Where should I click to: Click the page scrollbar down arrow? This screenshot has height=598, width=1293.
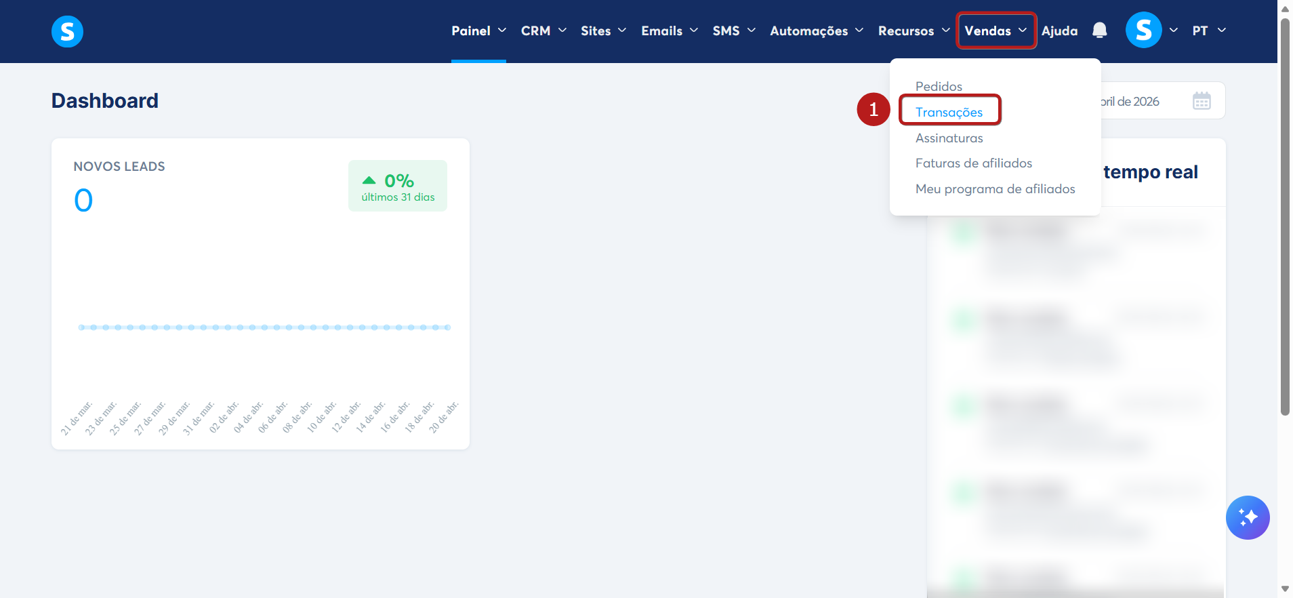pos(1285,589)
